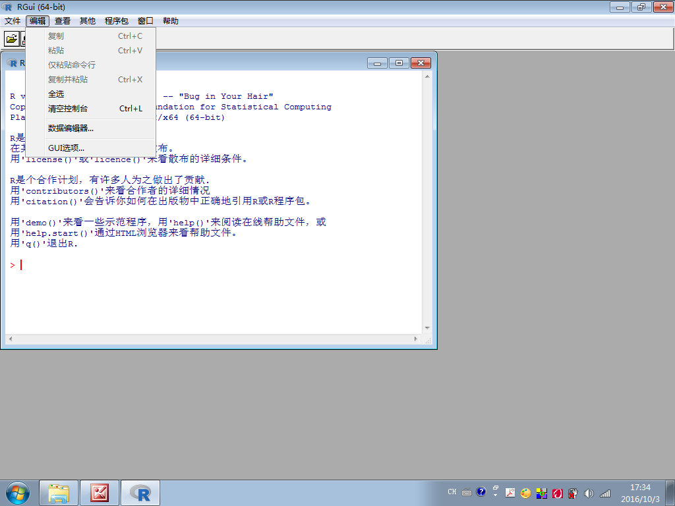Click horizontal scrollbar left arrow
The image size is (675, 506).
click(11, 339)
